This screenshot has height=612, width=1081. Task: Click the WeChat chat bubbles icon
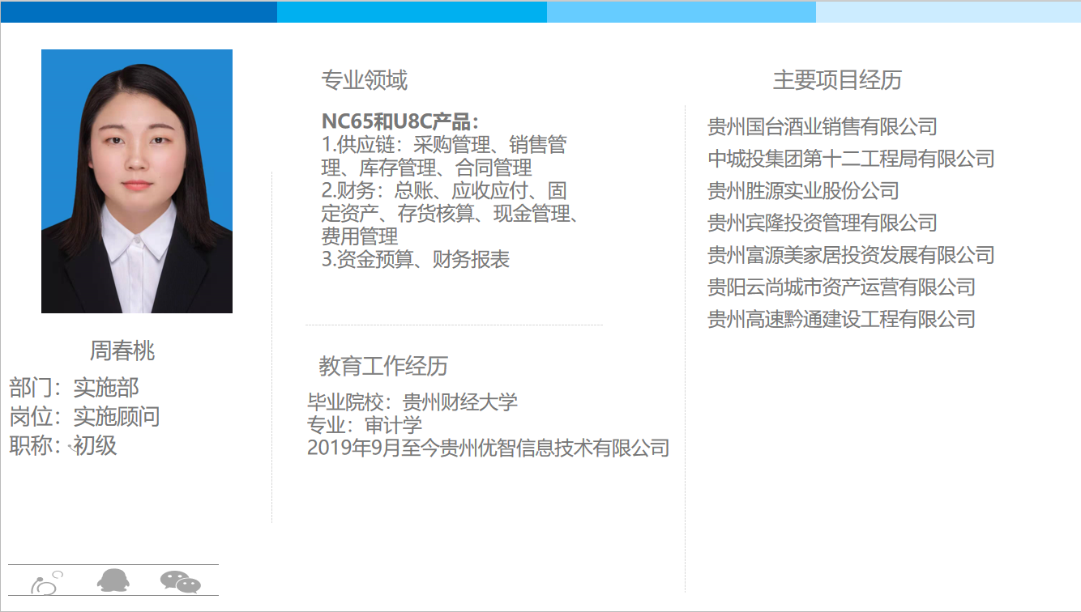click(x=180, y=581)
